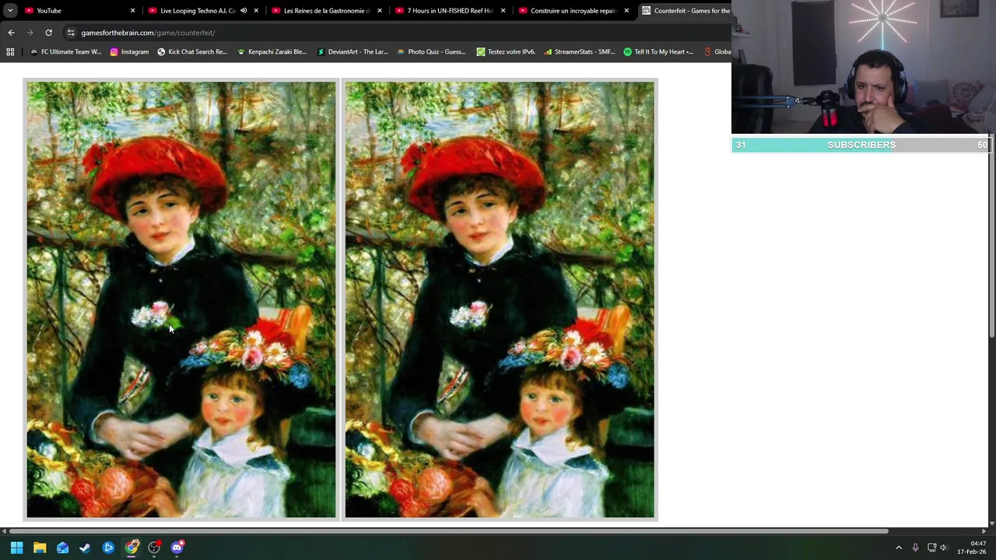Open the blue Battle.net taskbar icon
Viewport: 996px width, 560px height.
click(x=108, y=548)
